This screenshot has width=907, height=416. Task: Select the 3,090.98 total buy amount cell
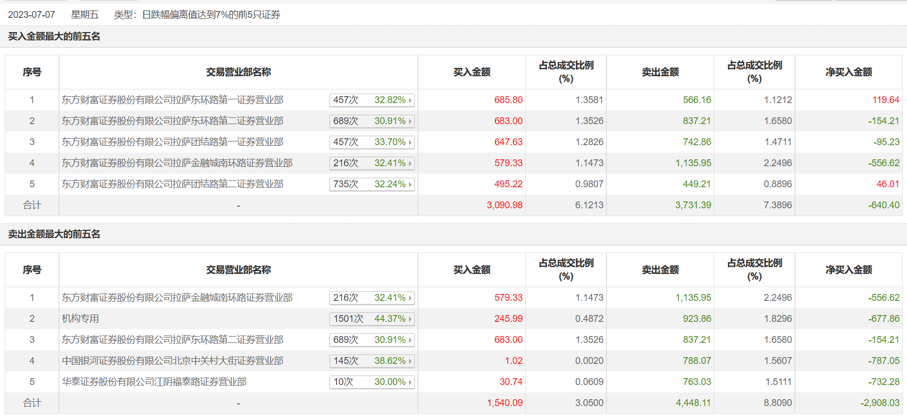pyautogui.click(x=504, y=205)
